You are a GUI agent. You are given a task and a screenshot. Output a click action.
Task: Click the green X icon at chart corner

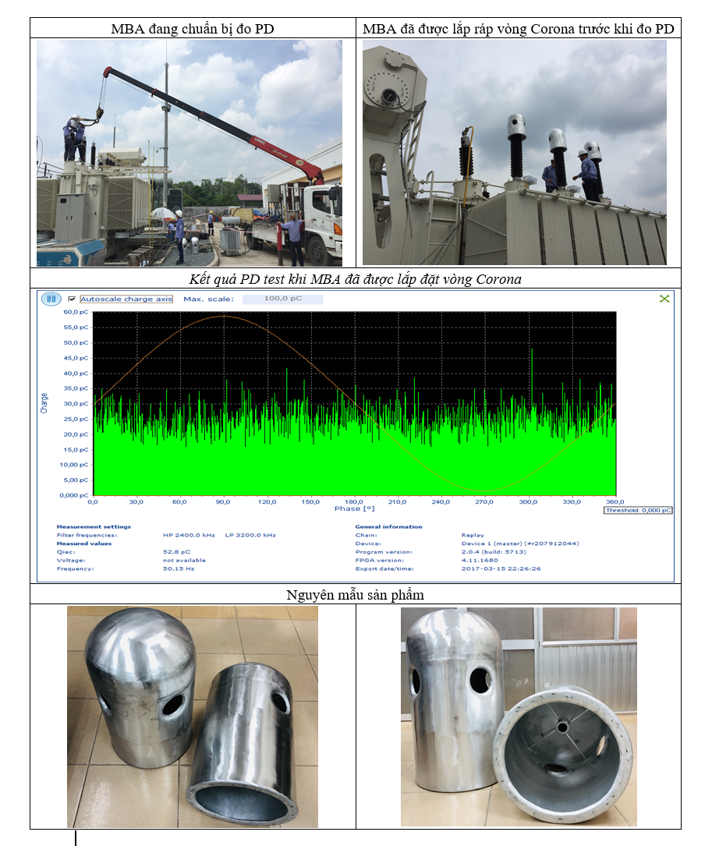click(664, 299)
